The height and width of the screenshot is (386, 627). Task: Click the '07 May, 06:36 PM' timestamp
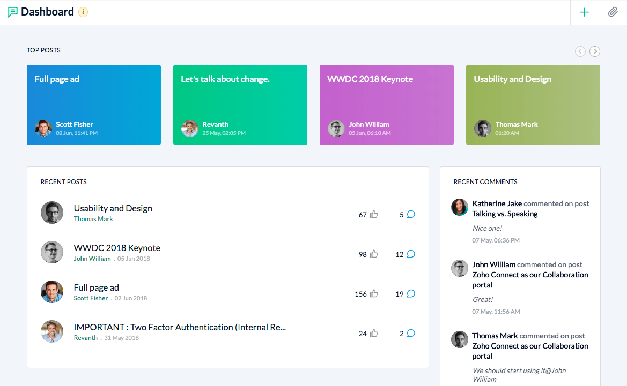(x=496, y=240)
